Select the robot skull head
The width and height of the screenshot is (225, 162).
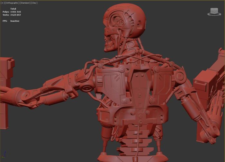click(x=129, y=19)
